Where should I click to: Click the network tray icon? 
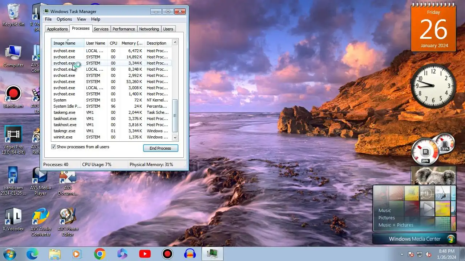[420, 254]
